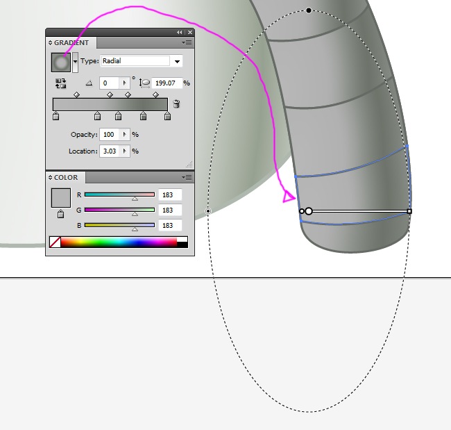Open the Opacity value flyout arrow
The width and height of the screenshot is (451, 430).
click(124, 135)
